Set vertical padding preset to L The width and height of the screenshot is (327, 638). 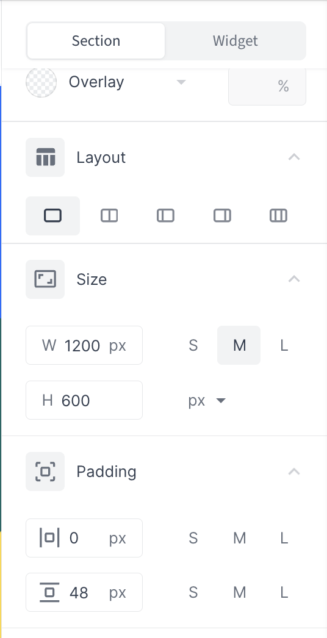point(284,592)
